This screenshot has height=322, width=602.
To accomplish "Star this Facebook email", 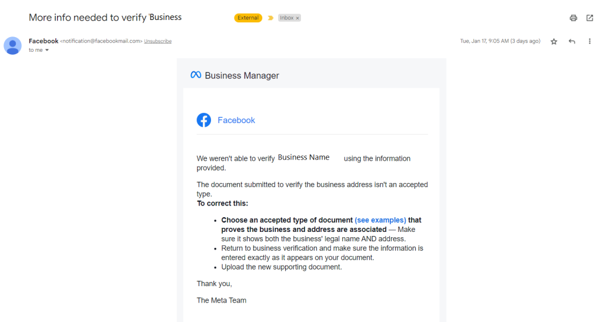I will coord(554,41).
